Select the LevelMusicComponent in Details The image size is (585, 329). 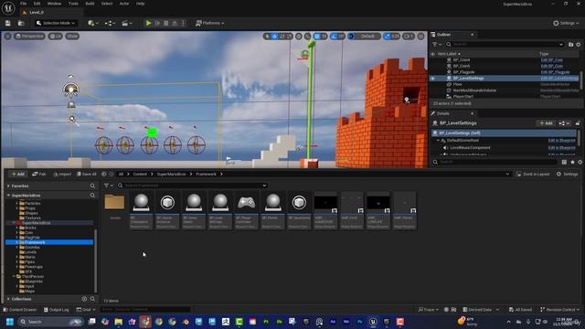(470, 148)
